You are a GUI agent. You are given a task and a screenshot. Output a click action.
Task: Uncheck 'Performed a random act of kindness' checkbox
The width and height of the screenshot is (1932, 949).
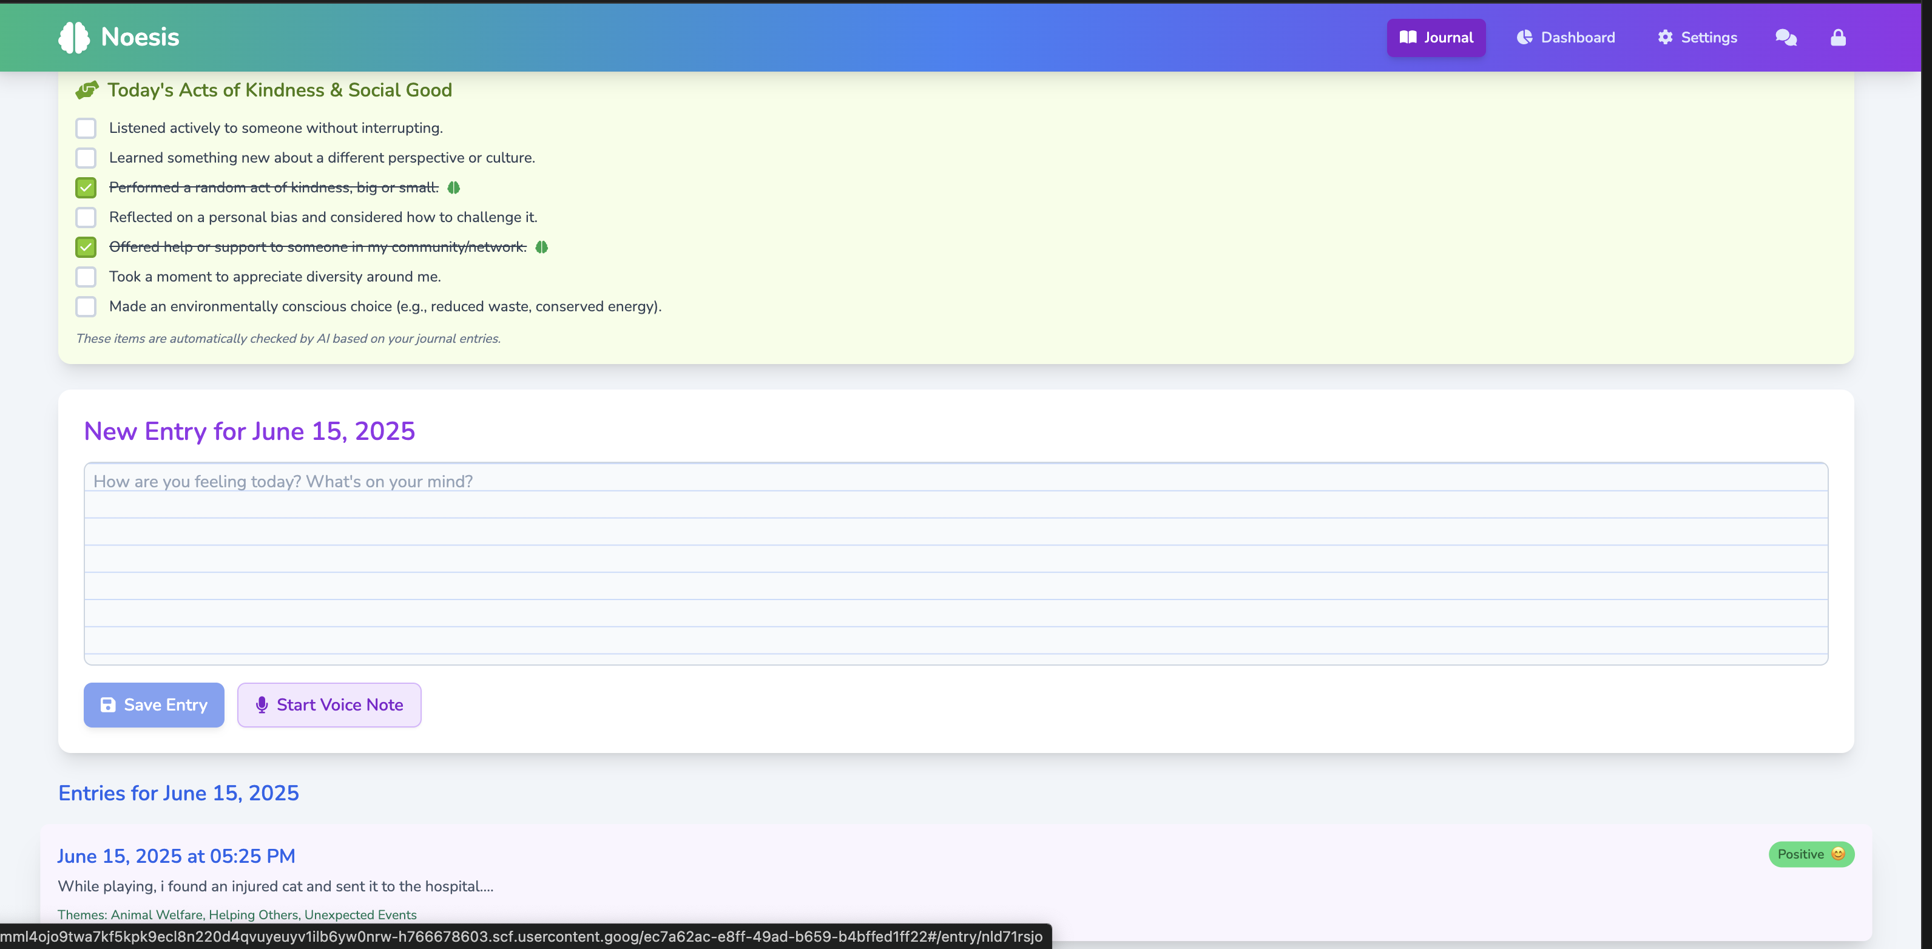pos(86,187)
